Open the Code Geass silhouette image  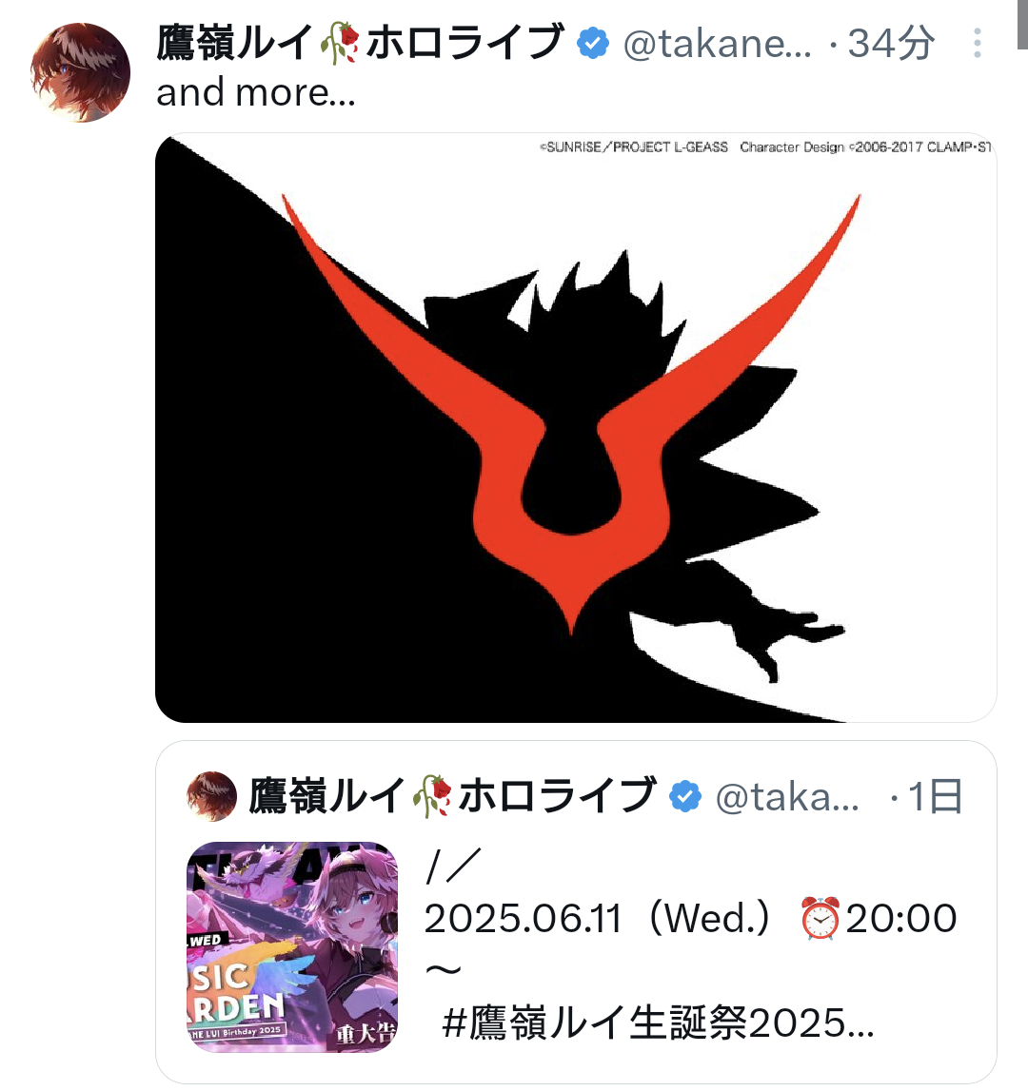(576, 427)
